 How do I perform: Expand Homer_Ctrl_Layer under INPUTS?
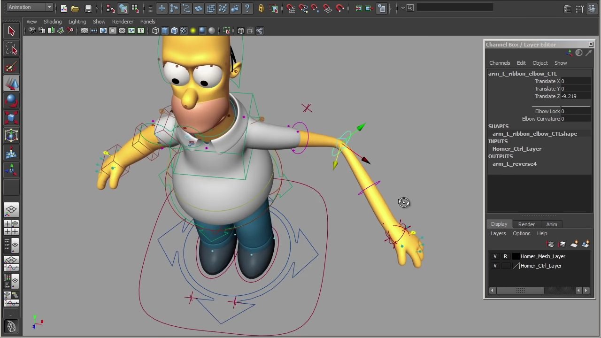pyautogui.click(x=516, y=149)
